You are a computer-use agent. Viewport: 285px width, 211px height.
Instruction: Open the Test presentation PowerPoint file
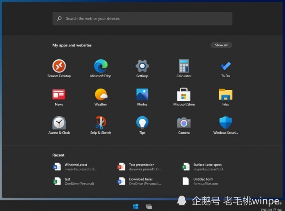point(139,167)
